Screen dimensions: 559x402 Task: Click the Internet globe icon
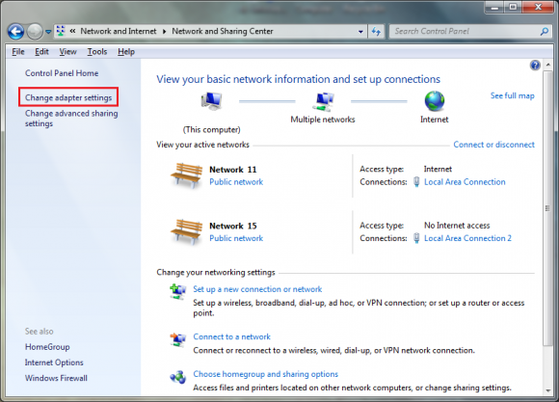click(x=435, y=101)
